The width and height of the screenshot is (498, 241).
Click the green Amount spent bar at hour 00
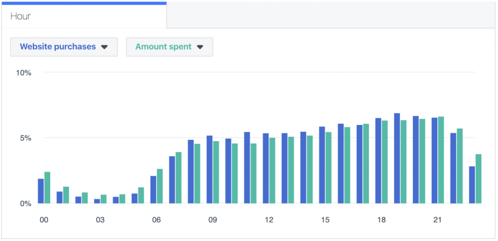(48, 187)
